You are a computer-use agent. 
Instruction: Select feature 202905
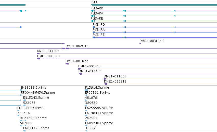pyautogui.click(x=91, y=118)
